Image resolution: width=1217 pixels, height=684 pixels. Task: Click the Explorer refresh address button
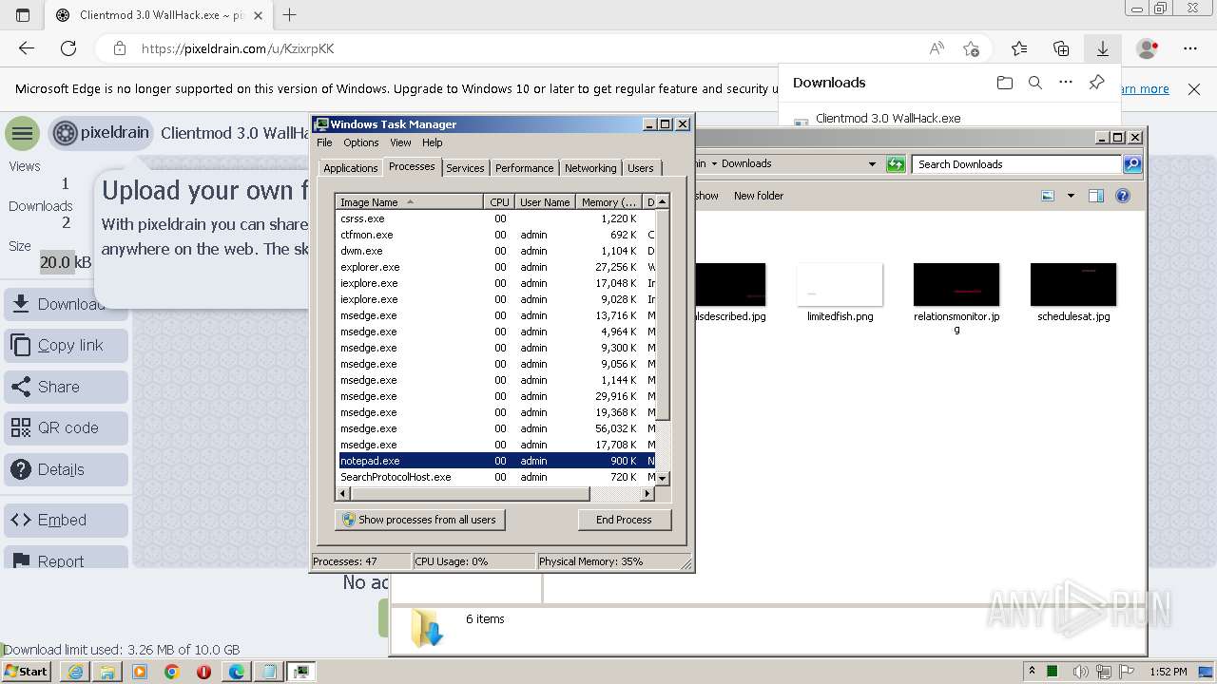[x=896, y=164]
